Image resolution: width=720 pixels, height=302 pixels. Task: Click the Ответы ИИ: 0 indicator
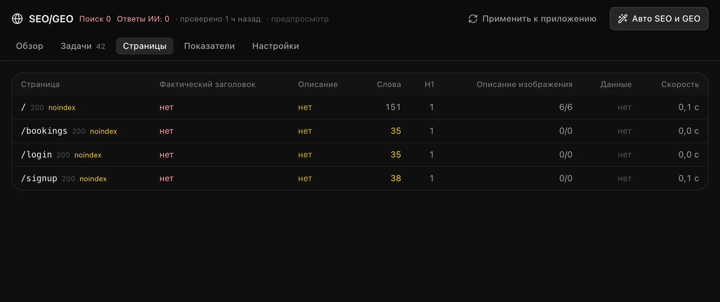(143, 19)
